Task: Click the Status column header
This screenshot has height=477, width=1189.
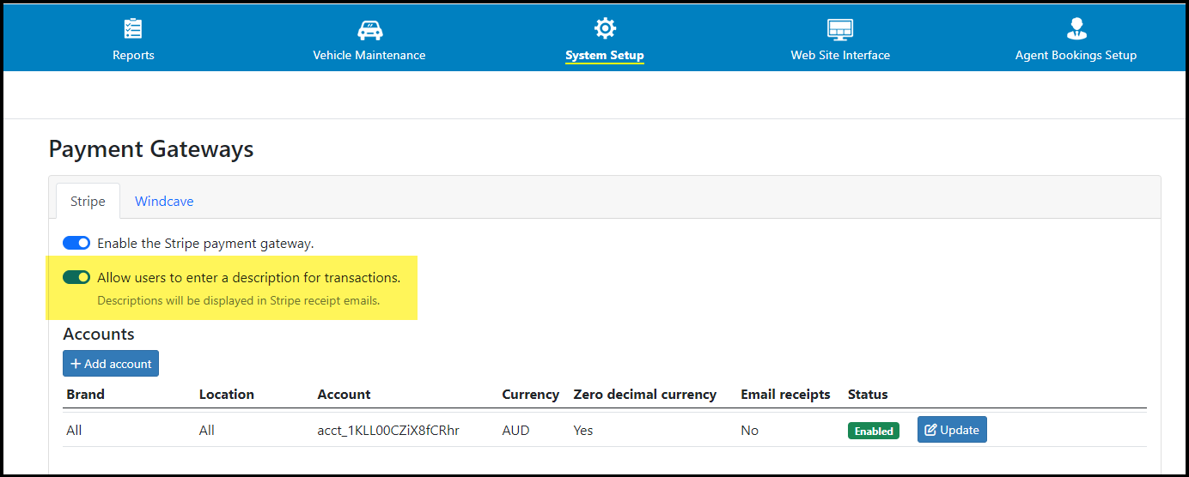Action: click(x=868, y=395)
